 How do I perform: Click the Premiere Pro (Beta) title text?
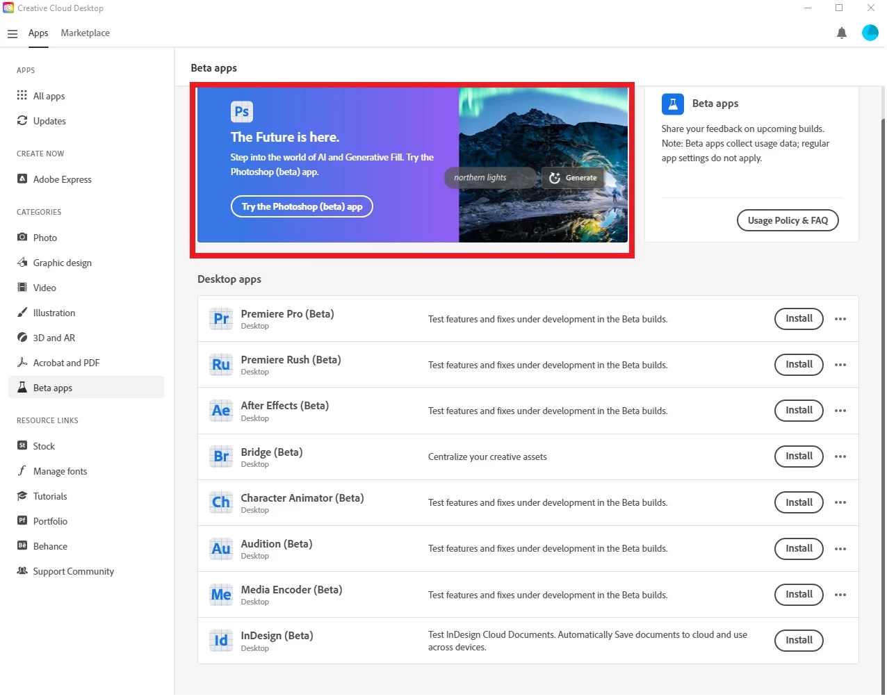287,314
